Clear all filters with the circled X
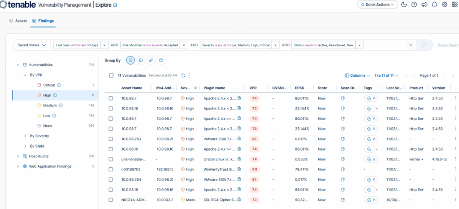 pyautogui.click(x=410, y=45)
